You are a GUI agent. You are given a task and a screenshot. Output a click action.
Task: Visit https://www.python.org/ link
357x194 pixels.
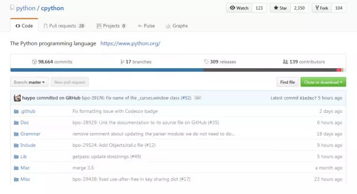tap(130, 43)
